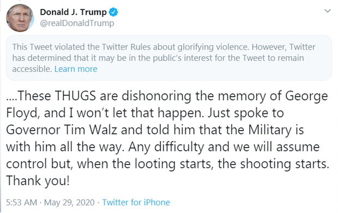Viewport: 338px width, 213px height.
Task: Click the word THUGS in the tweet
Action: [75, 96]
